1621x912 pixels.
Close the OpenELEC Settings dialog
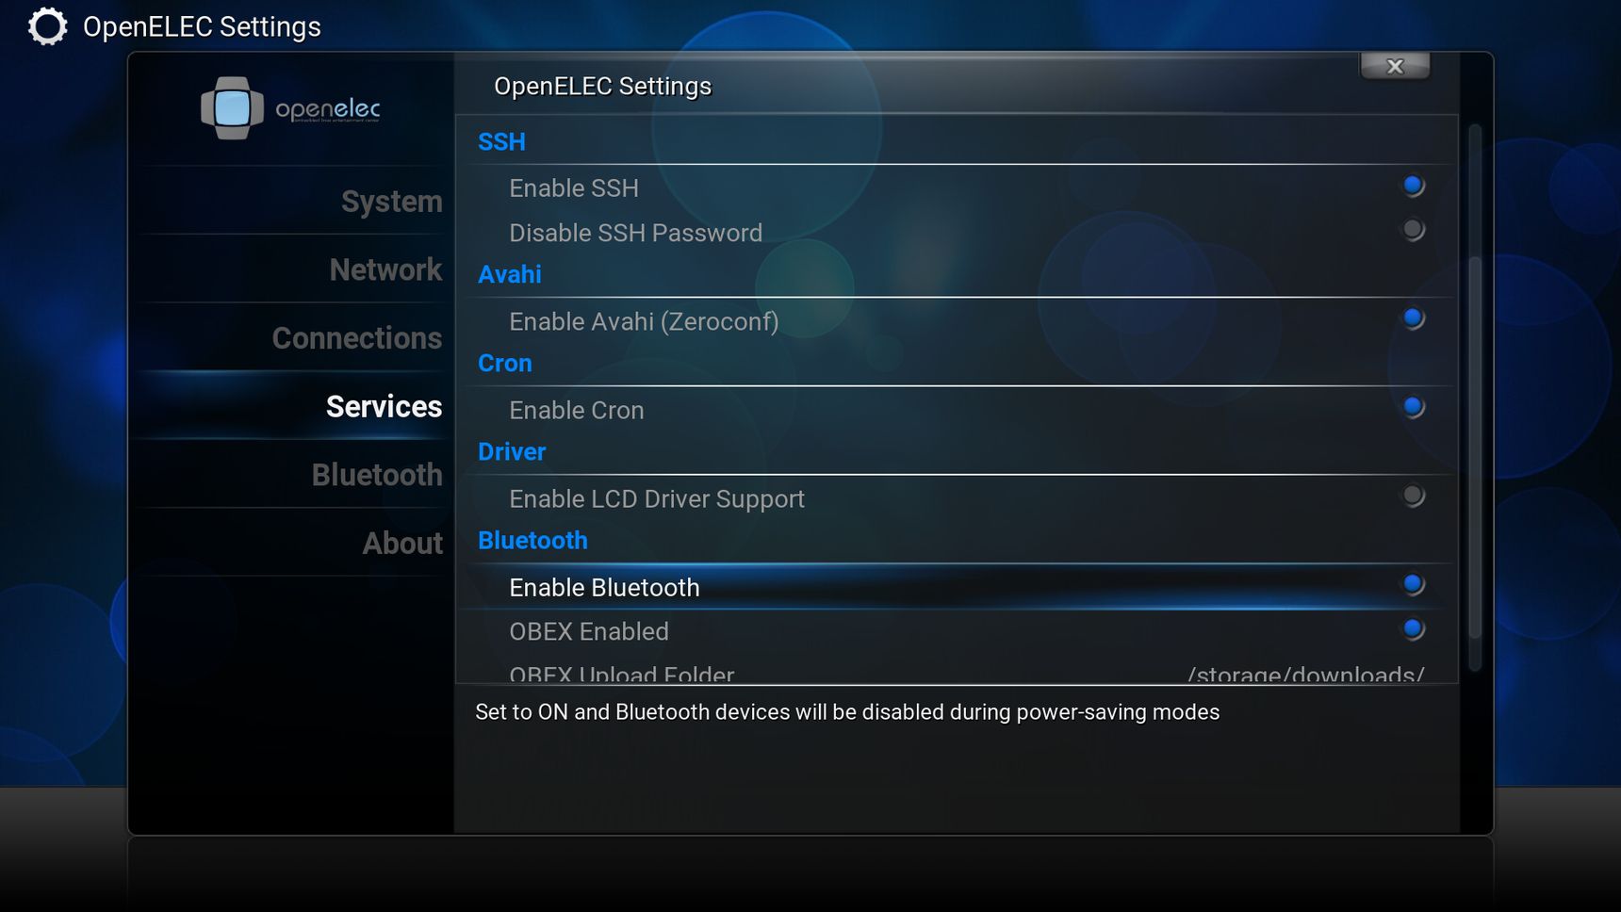tap(1395, 66)
